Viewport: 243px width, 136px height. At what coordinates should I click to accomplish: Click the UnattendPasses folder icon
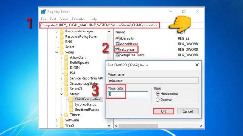click(71, 110)
